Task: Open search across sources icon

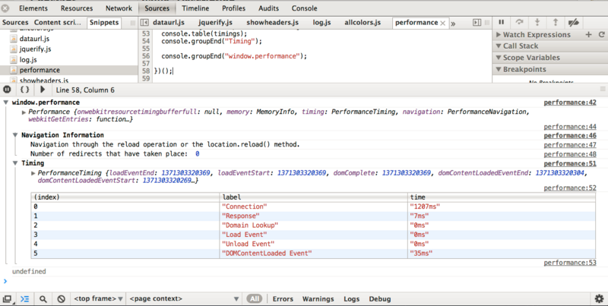Action: tap(43, 299)
